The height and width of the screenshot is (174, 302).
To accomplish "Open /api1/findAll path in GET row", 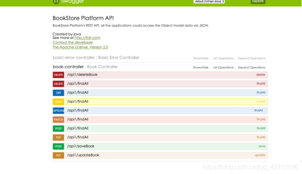I will (78, 93).
